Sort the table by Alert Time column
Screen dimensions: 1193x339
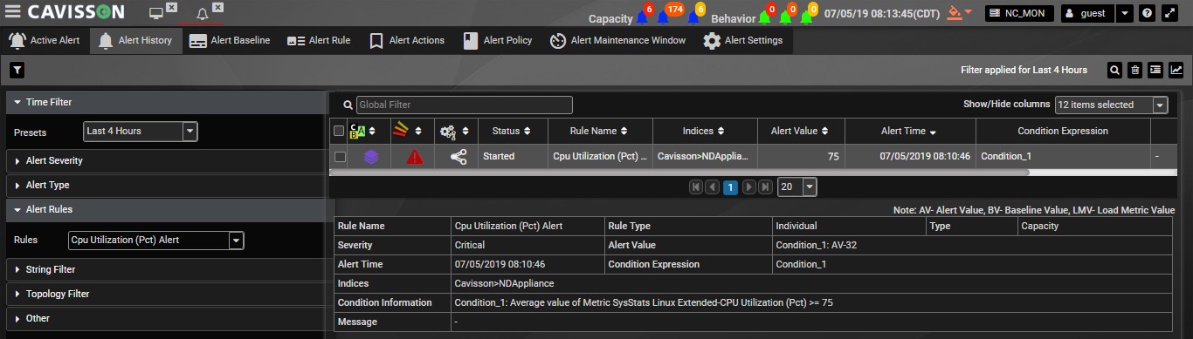coord(910,132)
